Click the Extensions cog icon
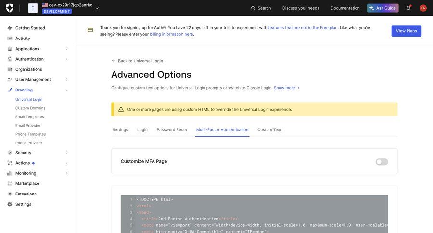Image resolution: width=433 pixels, height=233 pixels. pyautogui.click(x=10, y=194)
